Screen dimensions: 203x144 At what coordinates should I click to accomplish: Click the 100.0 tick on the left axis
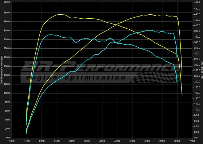coord(7,93)
